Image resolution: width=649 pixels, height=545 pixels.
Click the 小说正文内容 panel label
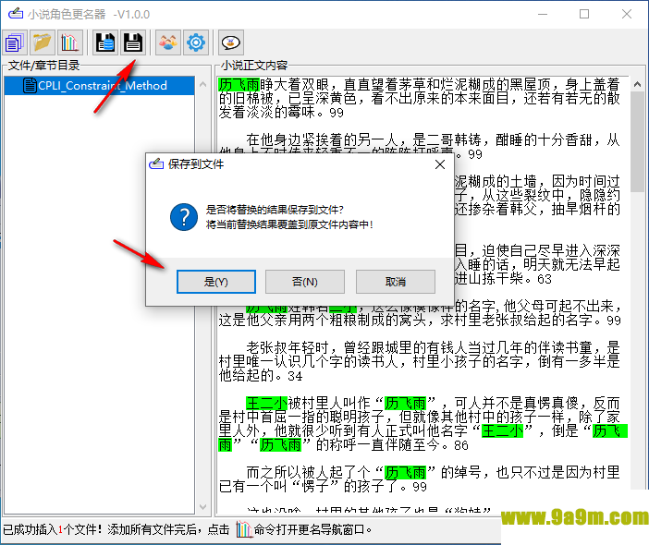coord(254,66)
